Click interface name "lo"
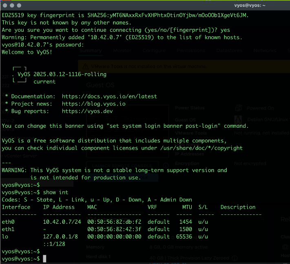The height and width of the screenshot is (264, 290). pyautogui.click(x=5, y=237)
